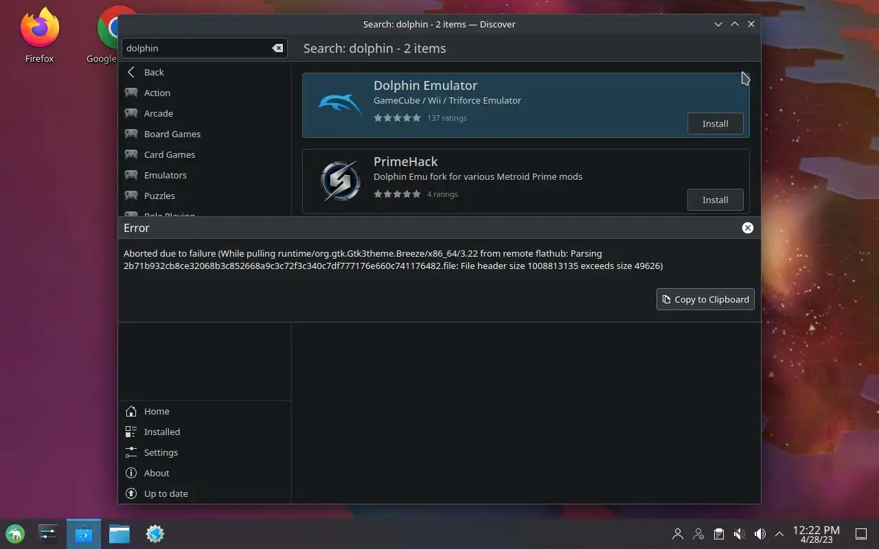Image resolution: width=879 pixels, height=549 pixels.
Task: Click the Up to date arrow icon
Action: tap(131, 493)
